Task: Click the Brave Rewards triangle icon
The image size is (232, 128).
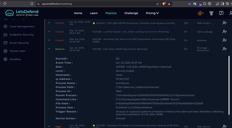Action: coord(169,4)
